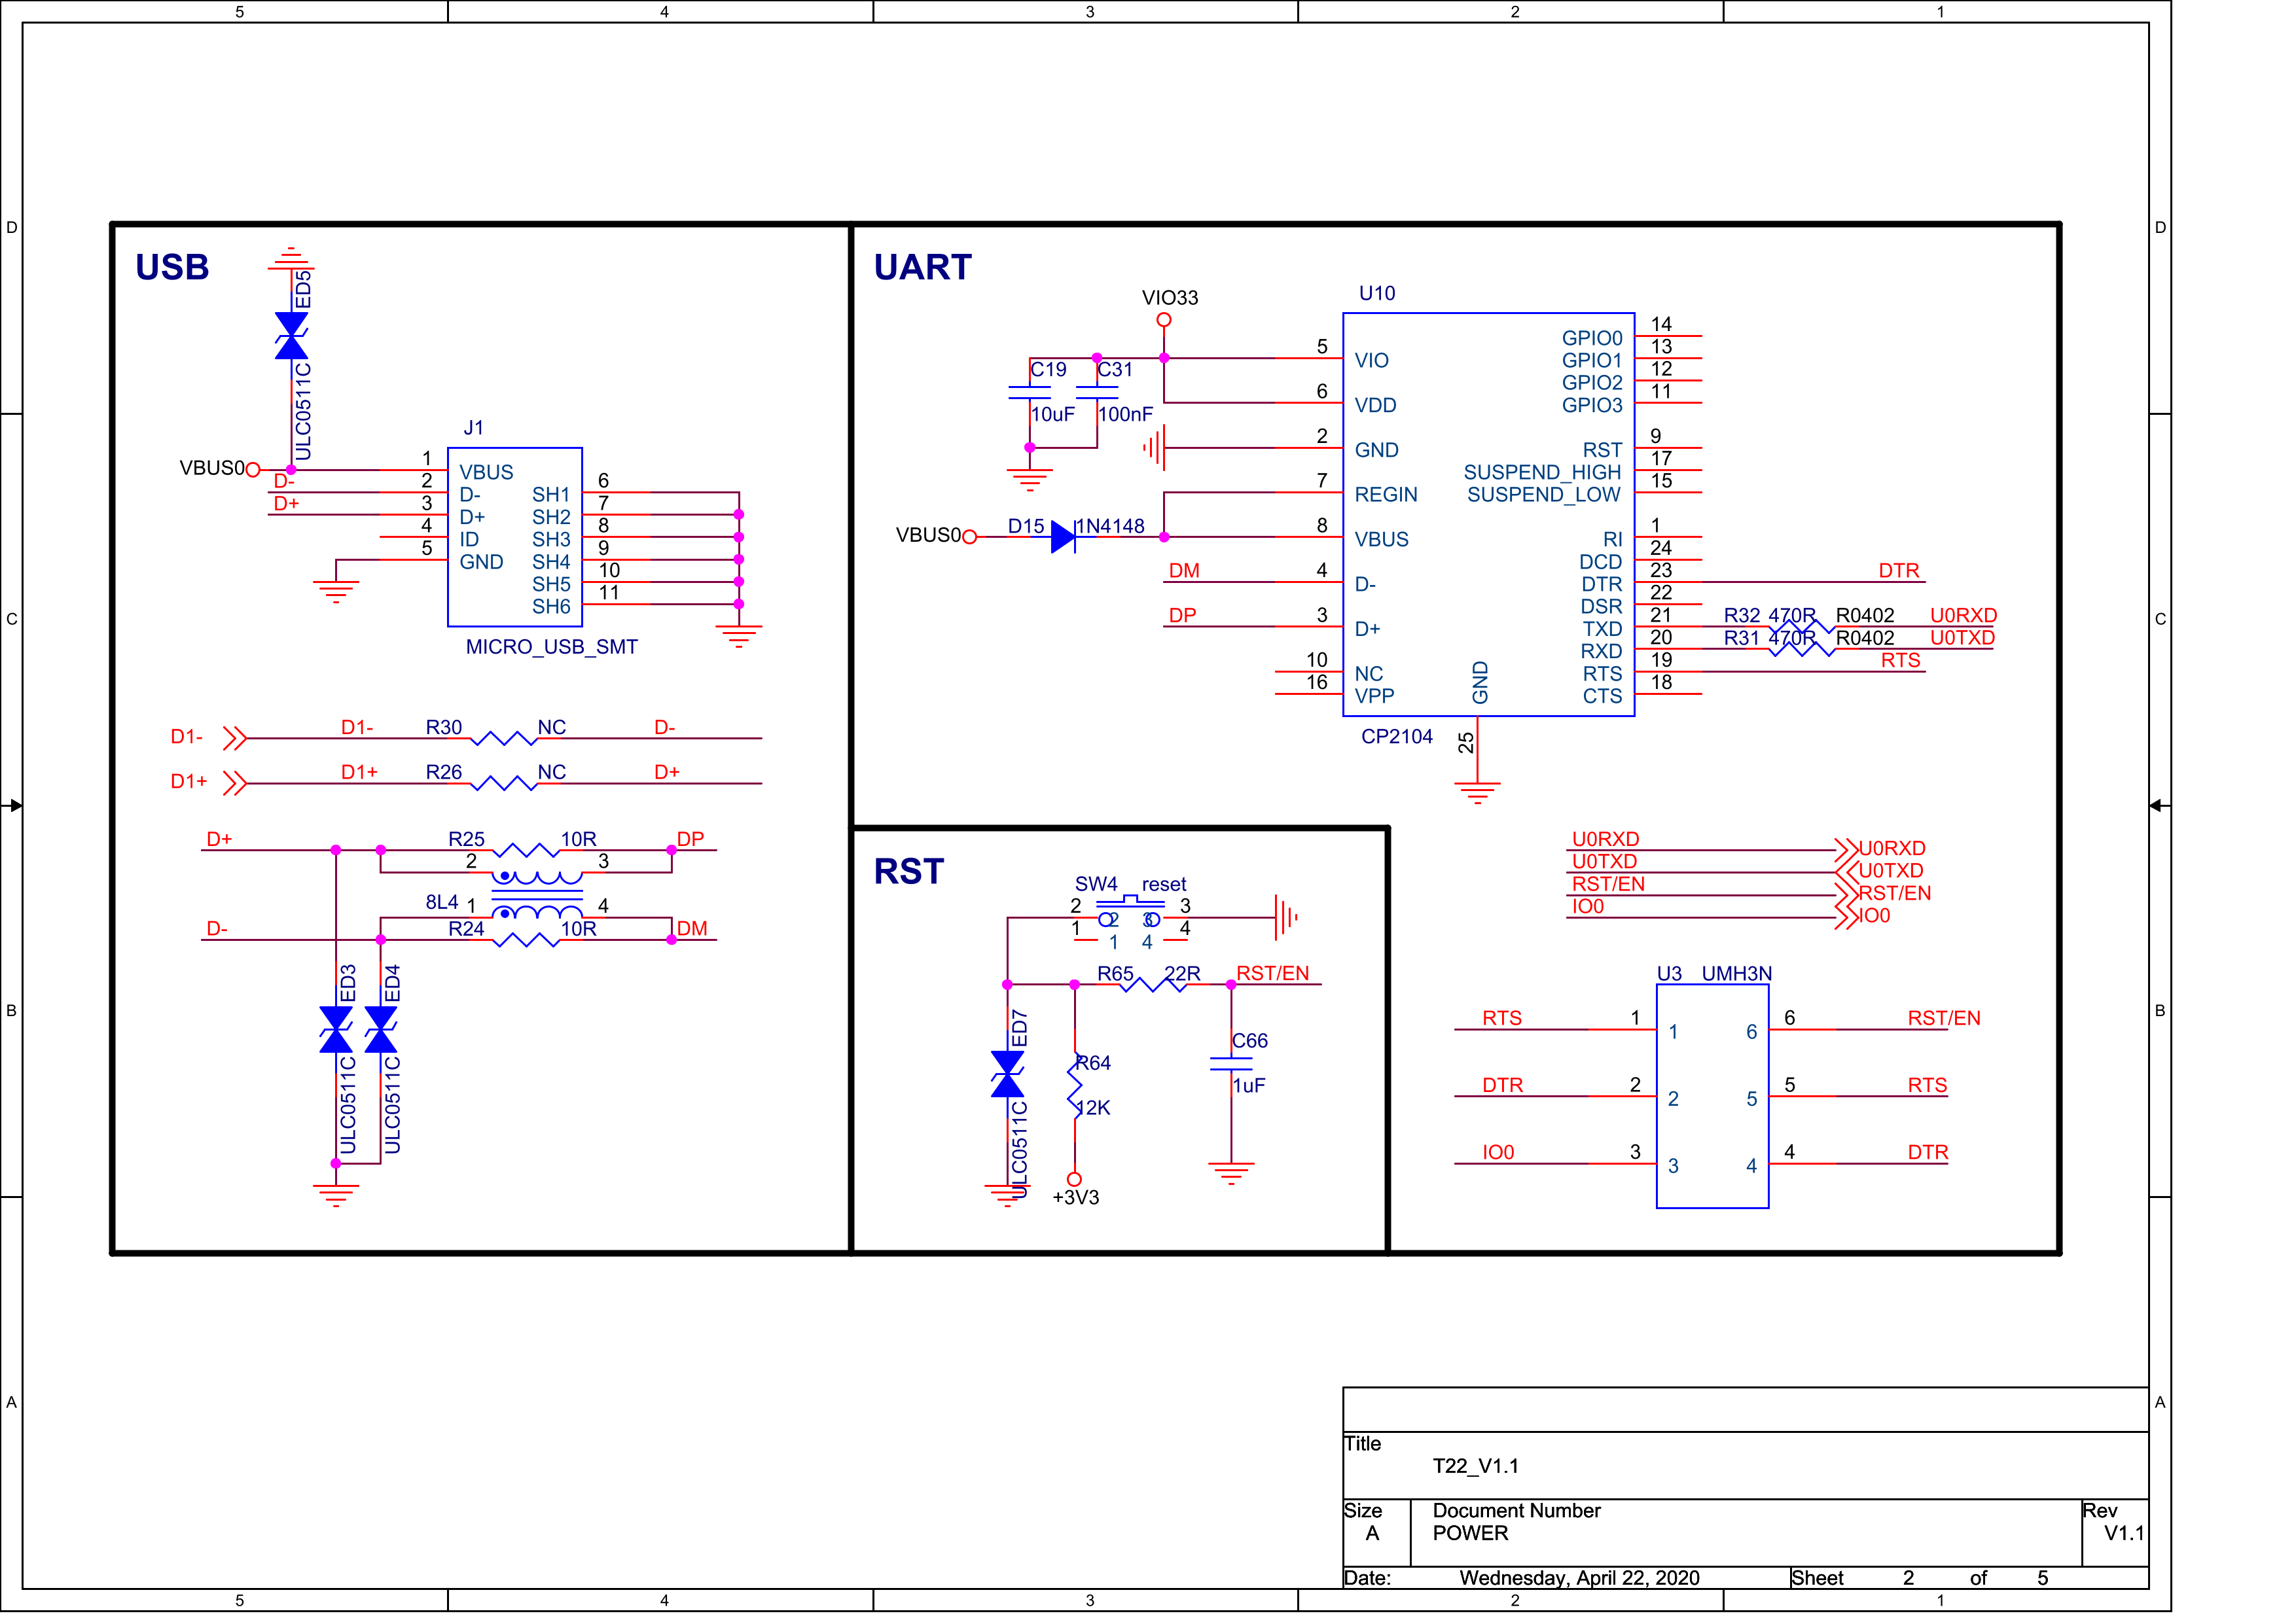Click the VIO33 power port circle
2296x1622 pixels.
(1164, 320)
